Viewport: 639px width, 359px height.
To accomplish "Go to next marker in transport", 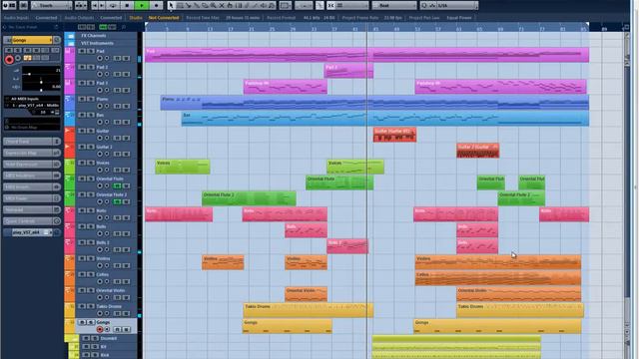I will click(102, 5).
